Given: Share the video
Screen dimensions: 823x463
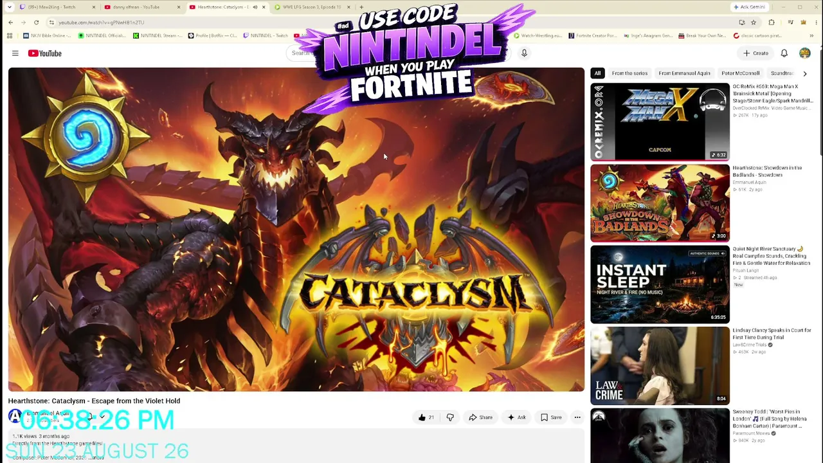Looking at the screenshot, I should 480,417.
